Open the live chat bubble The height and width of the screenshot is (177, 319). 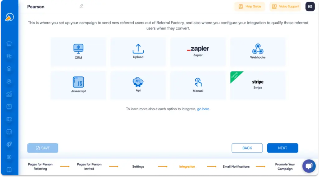[x=309, y=166]
